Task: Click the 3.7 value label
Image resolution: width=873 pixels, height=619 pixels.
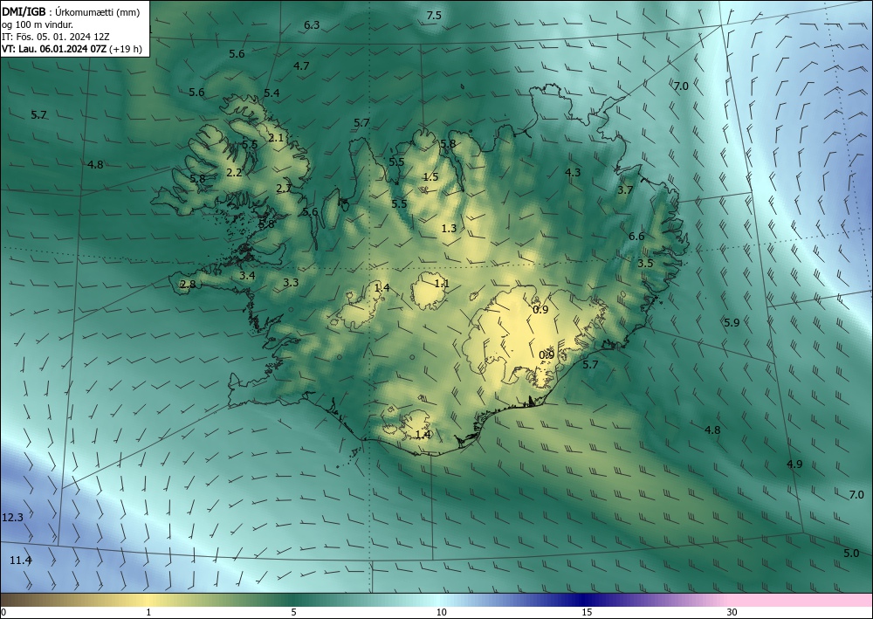Action: pos(625,189)
